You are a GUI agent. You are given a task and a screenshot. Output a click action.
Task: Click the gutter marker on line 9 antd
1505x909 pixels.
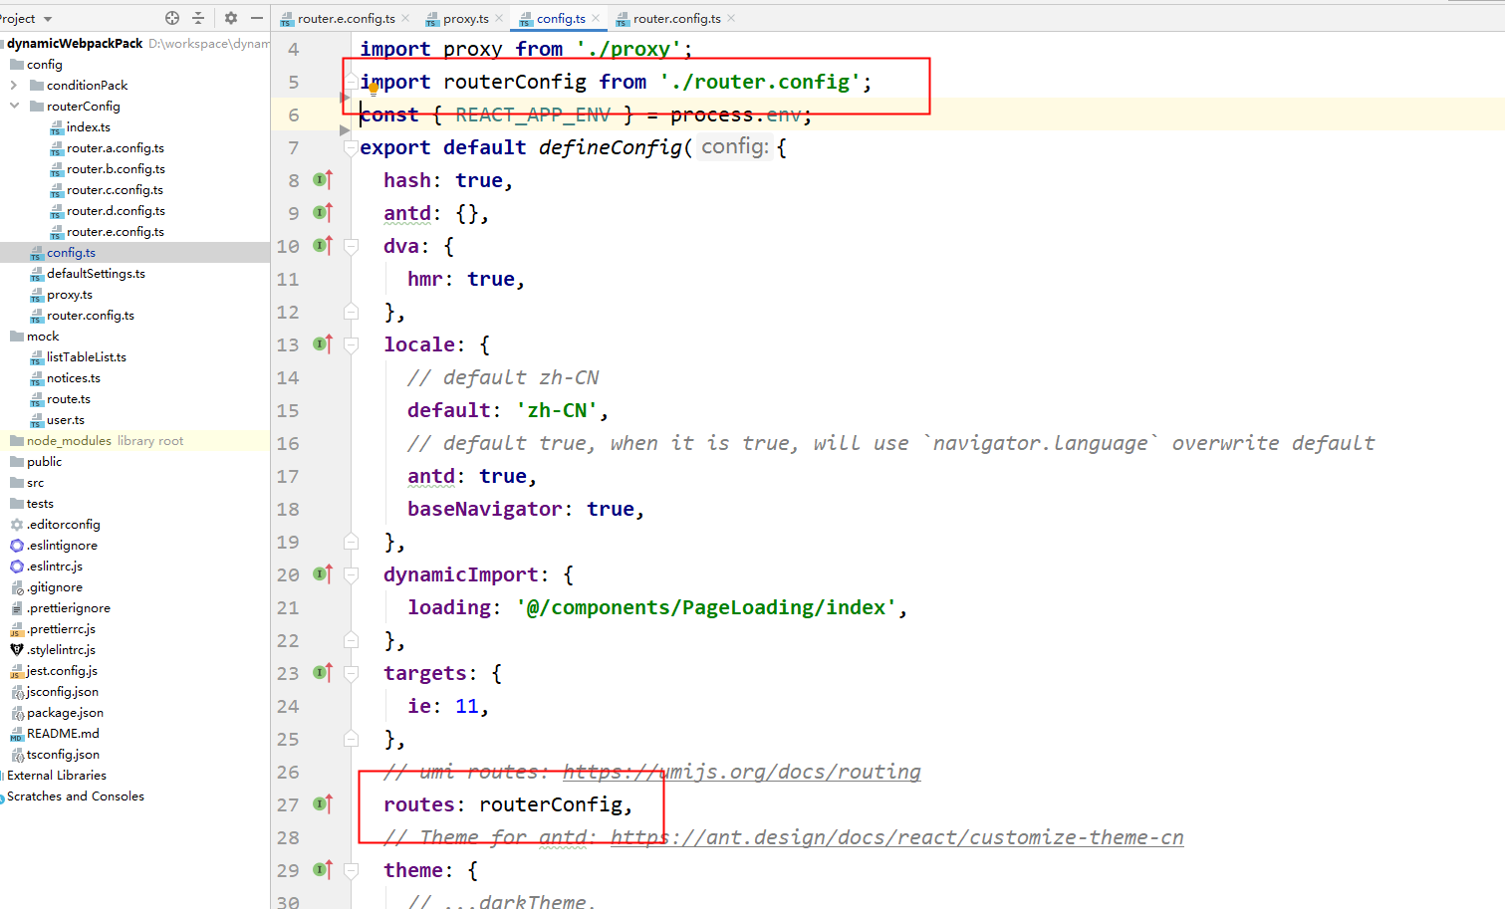(323, 213)
